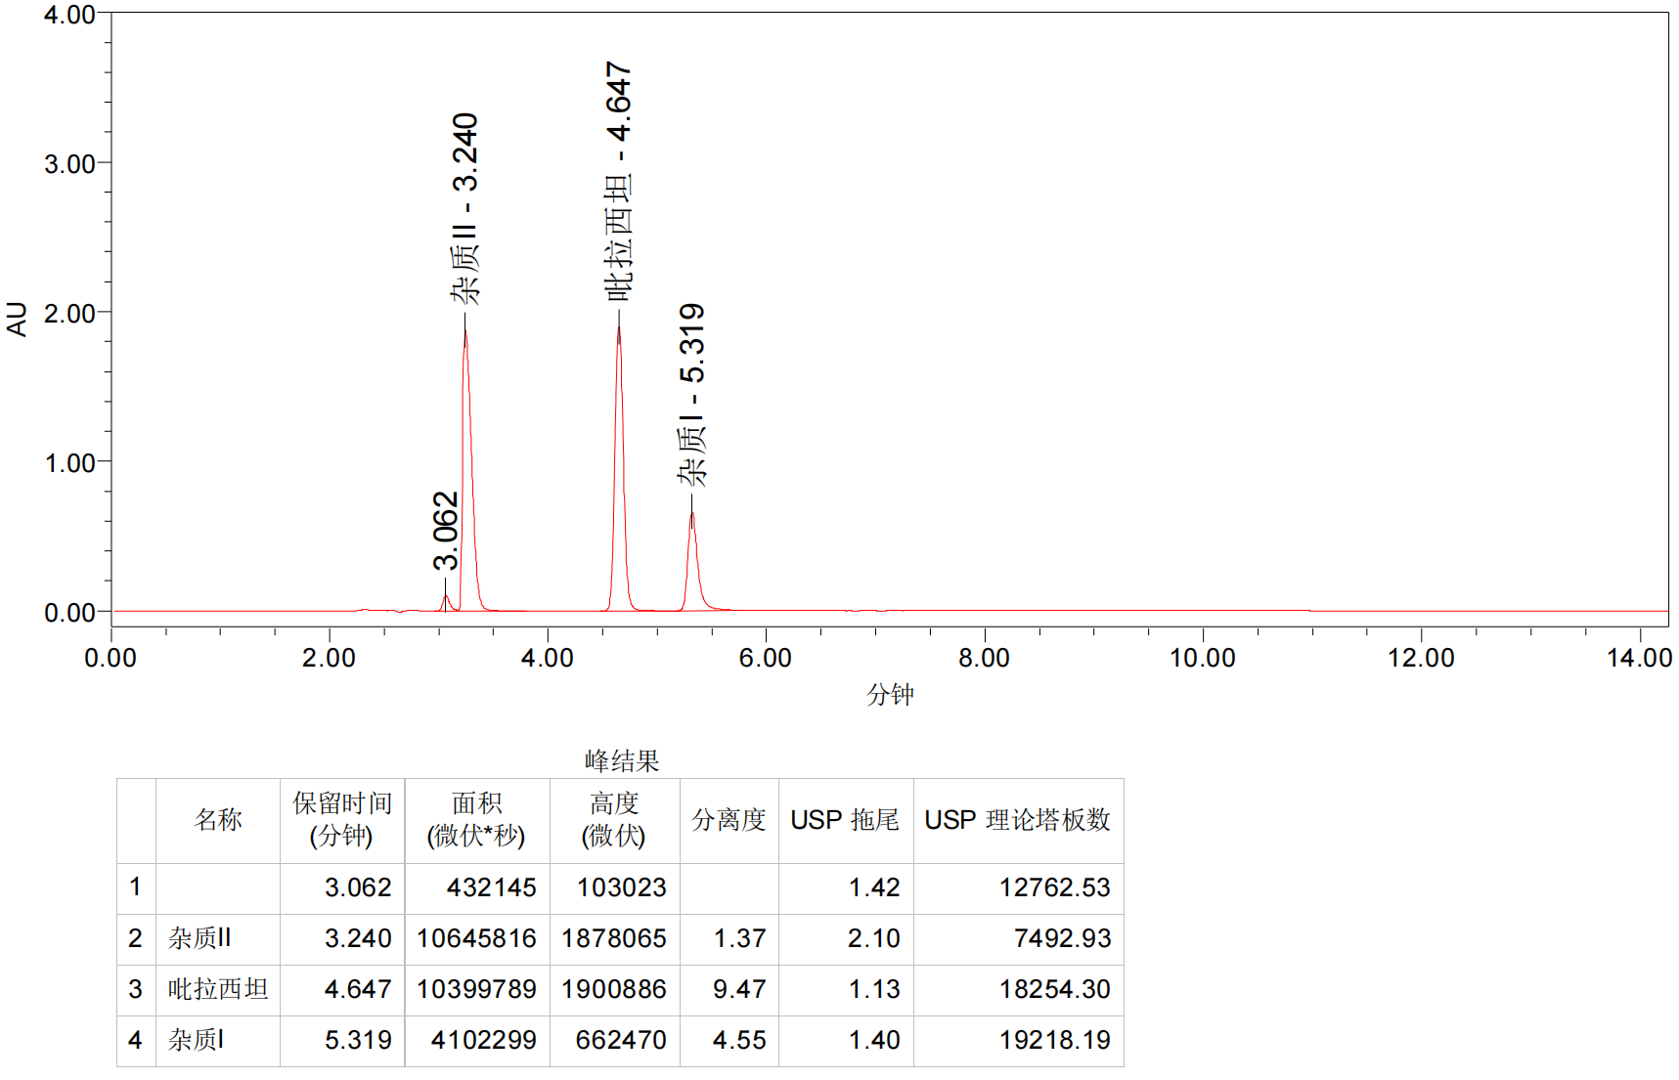Screen dimensions: 1679x1080
Task: Select the 名称 column header
Action: tap(217, 820)
